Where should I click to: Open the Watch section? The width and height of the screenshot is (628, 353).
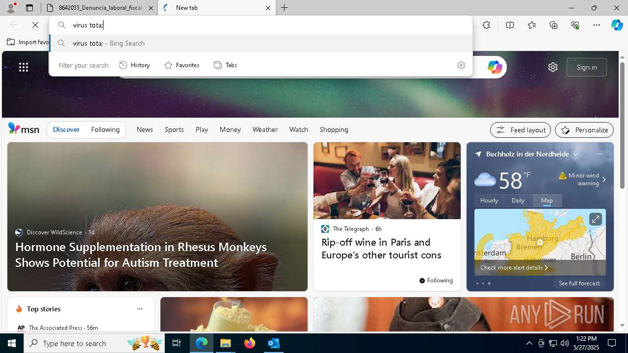[299, 129]
